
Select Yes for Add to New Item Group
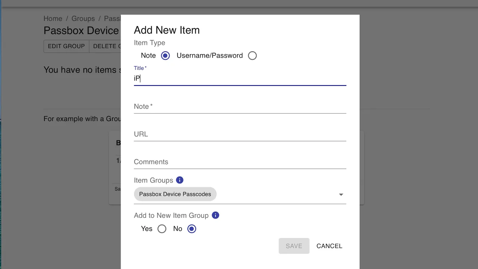[162, 229]
